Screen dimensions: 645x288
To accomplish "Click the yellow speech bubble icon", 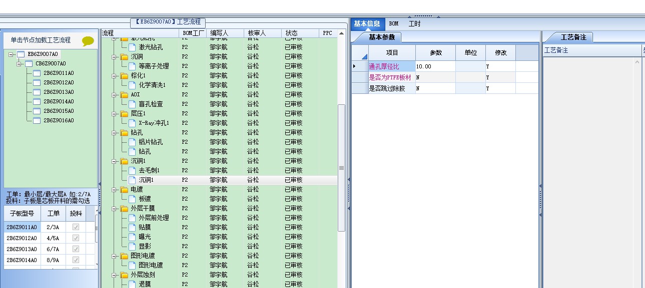I will (x=88, y=41).
